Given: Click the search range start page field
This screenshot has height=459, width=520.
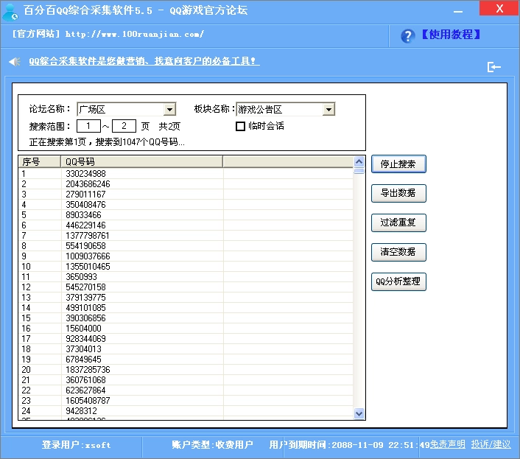Looking at the screenshot, I should (x=88, y=126).
